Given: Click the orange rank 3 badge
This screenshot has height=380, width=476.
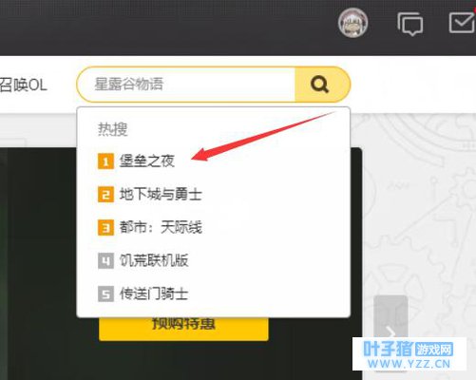Looking at the screenshot, I should coord(105,228).
